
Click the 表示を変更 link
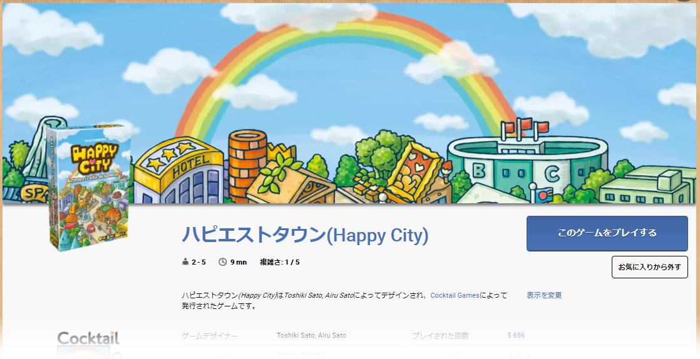[544, 295]
